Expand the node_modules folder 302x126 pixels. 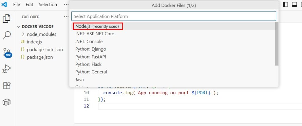[23, 34]
